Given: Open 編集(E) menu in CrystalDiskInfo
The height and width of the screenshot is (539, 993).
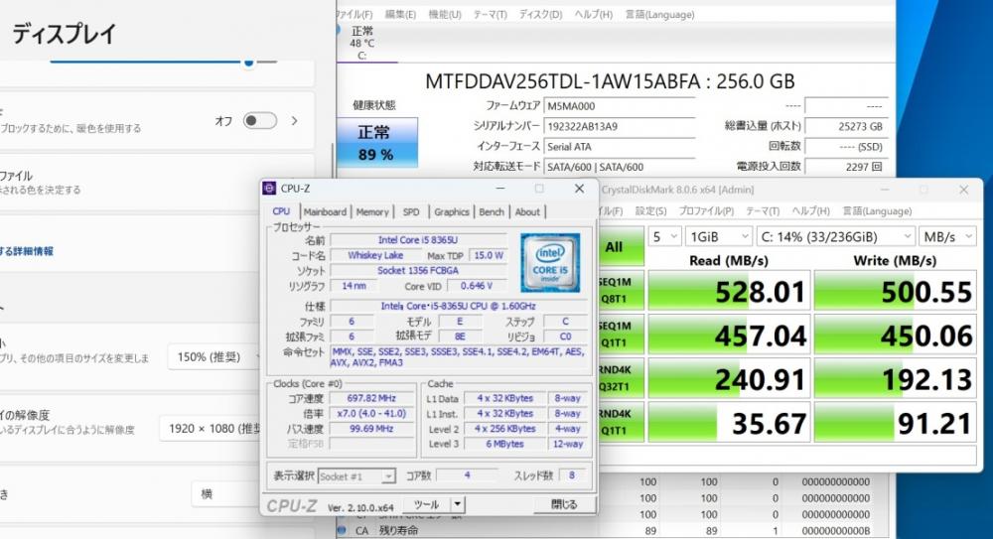Looking at the screenshot, I should (400, 14).
